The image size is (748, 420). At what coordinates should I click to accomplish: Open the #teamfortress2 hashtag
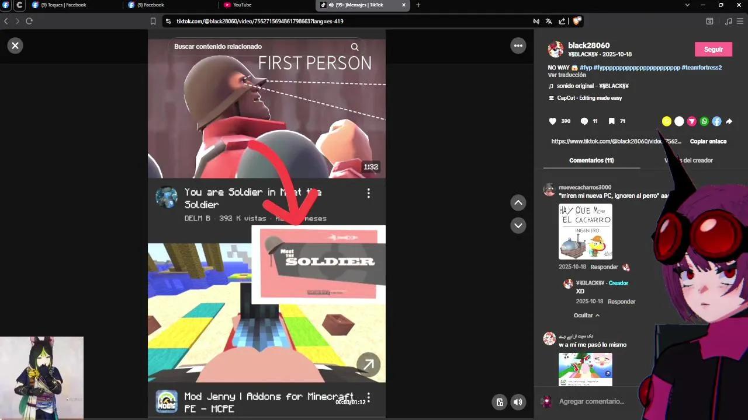702,68
